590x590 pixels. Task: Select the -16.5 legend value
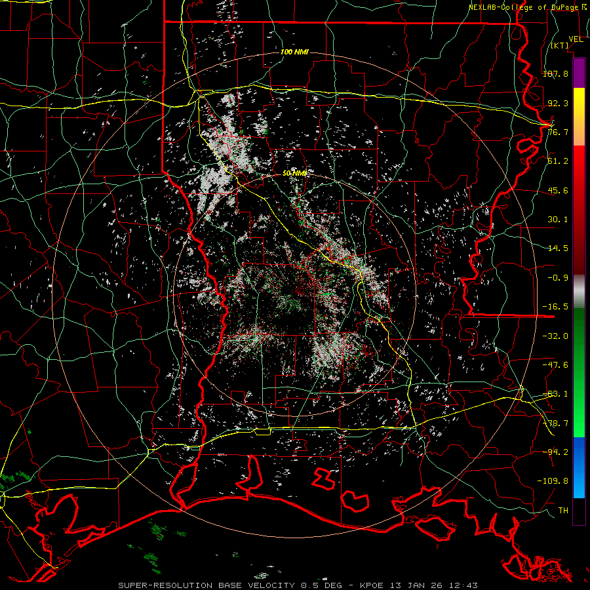pyautogui.click(x=555, y=307)
